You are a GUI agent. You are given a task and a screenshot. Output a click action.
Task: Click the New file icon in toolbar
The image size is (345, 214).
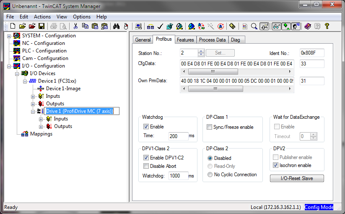pyautogui.click(x=13, y=26)
